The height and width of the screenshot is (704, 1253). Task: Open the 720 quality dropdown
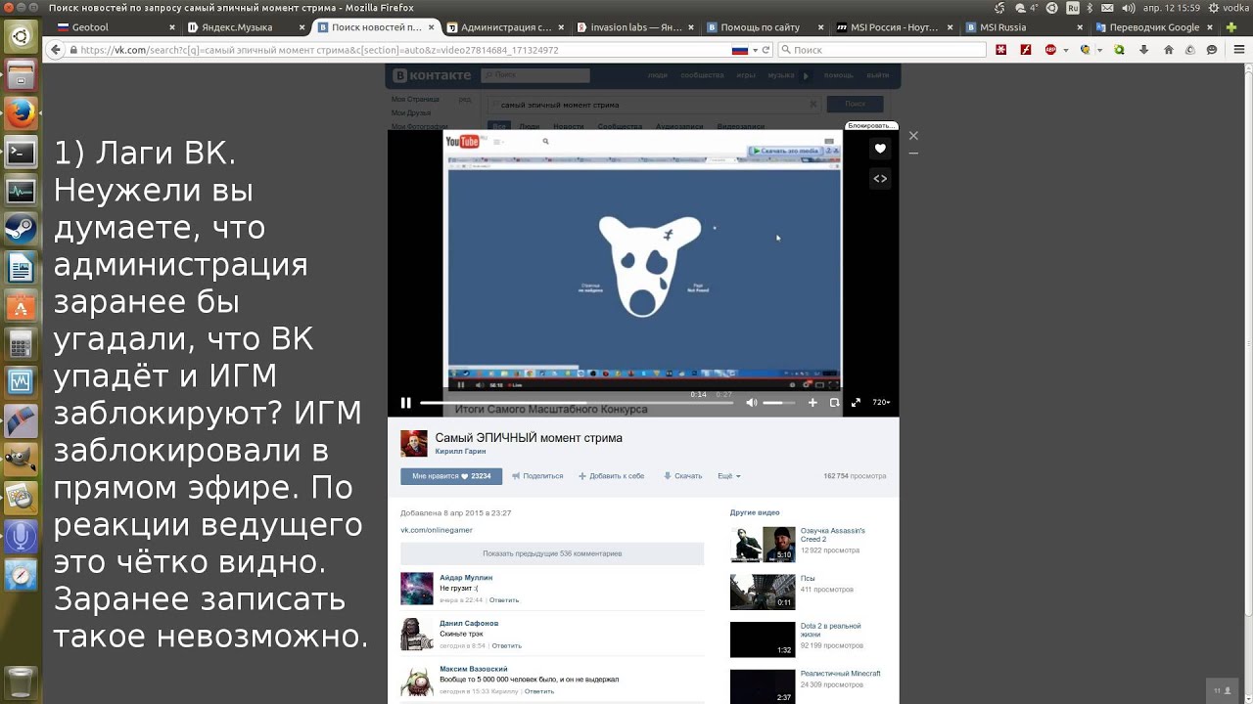pos(881,403)
